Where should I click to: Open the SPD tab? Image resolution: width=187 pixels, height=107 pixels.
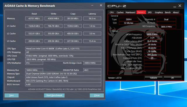[150, 12]
